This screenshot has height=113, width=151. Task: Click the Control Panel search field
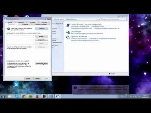(x=114, y=19)
